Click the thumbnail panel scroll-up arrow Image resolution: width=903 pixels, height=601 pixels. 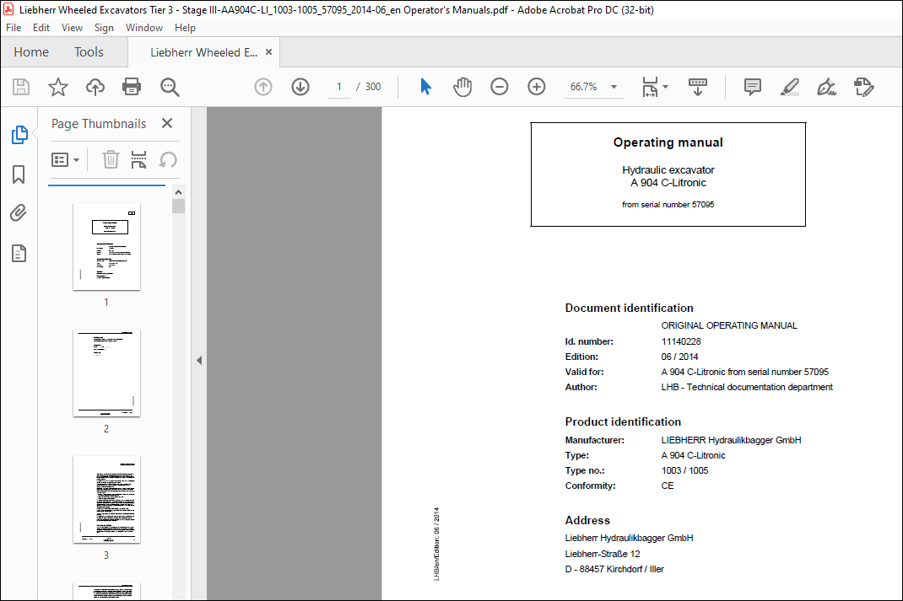(x=179, y=192)
